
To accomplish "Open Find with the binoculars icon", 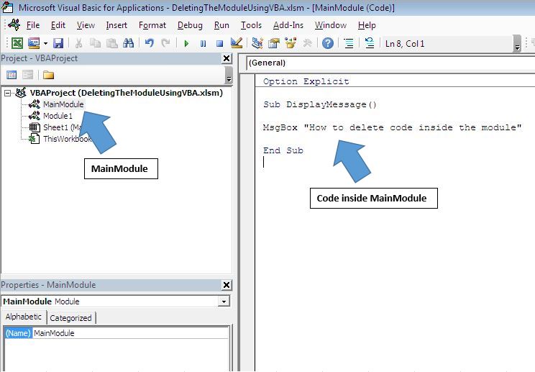I will pyautogui.click(x=128, y=43).
